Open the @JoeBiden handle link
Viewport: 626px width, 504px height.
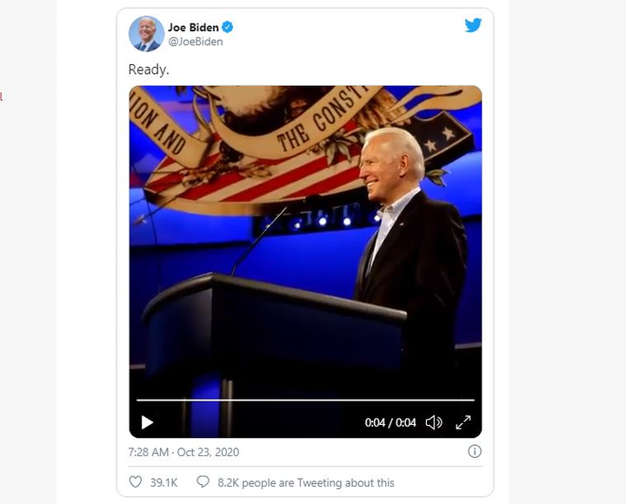point(195,41)
